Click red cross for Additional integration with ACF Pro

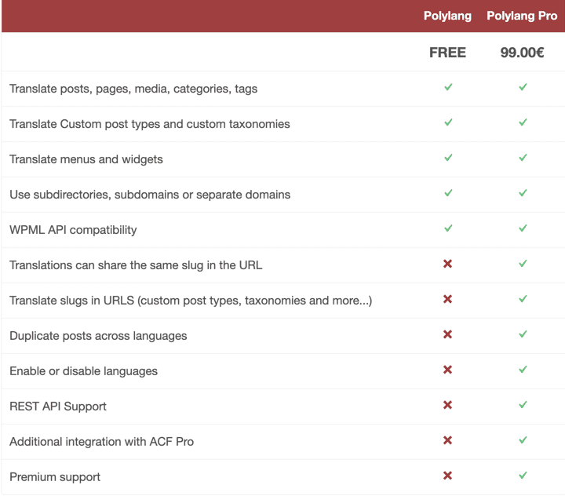[x=448, y=440]
